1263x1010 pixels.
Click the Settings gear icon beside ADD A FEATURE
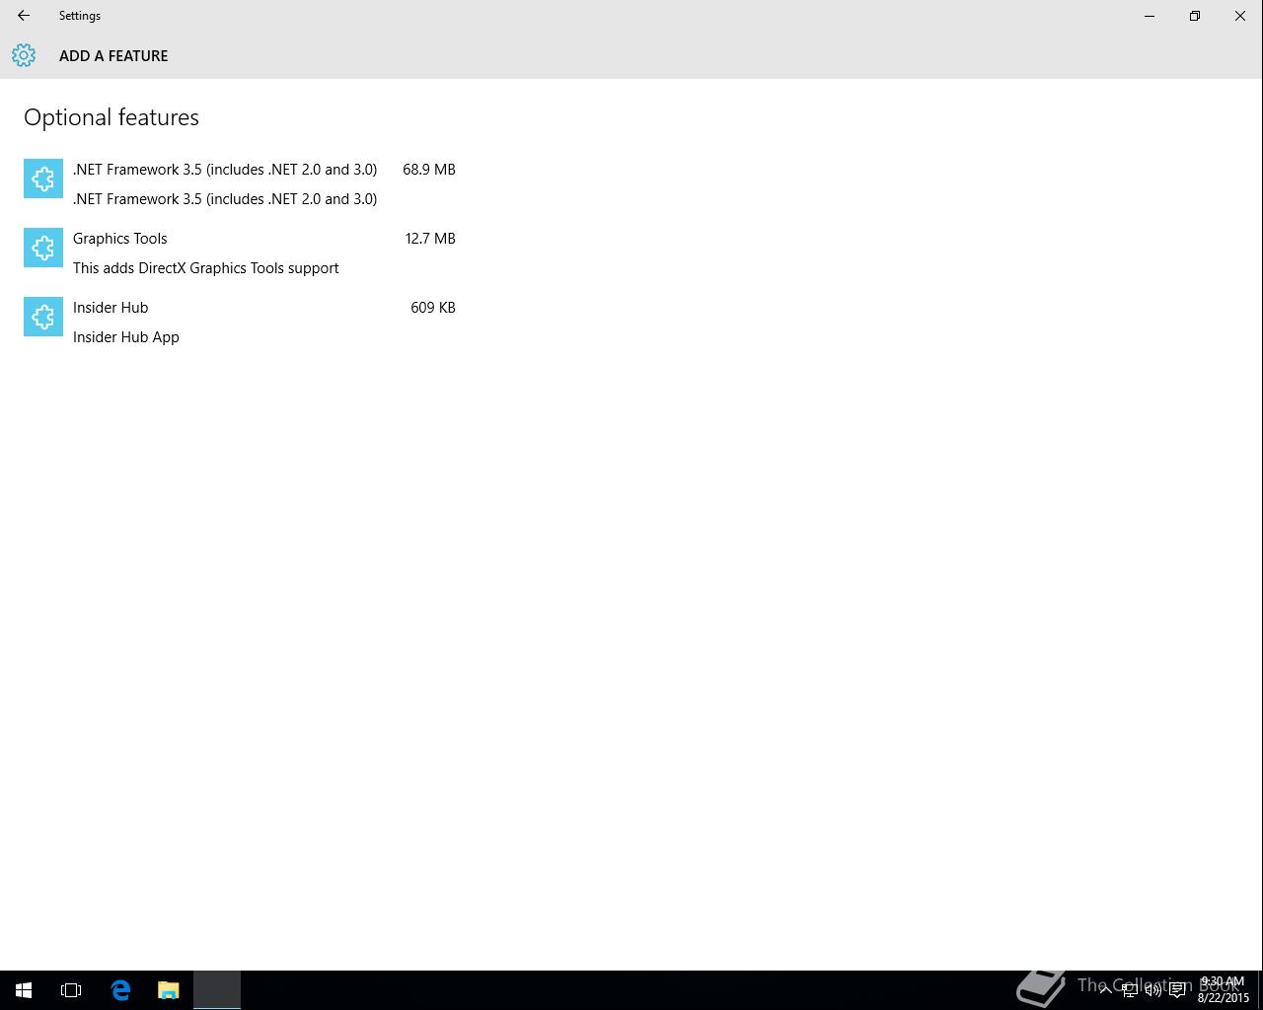(24, 55)
